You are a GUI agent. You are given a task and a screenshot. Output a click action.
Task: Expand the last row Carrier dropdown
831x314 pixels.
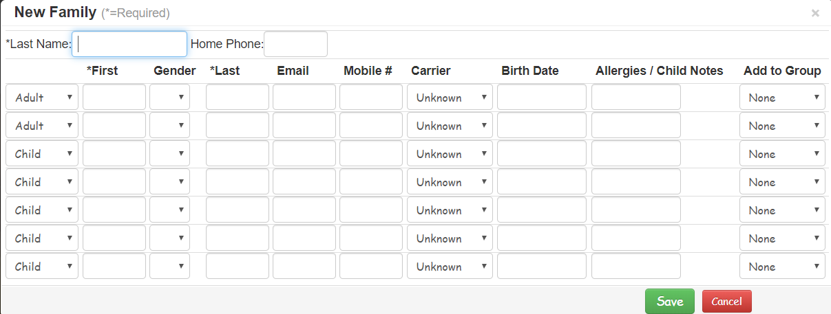450,267
